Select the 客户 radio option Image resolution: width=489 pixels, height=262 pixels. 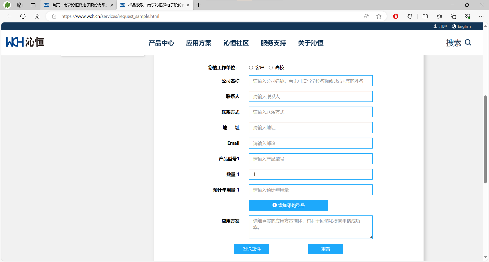(251, 68)
